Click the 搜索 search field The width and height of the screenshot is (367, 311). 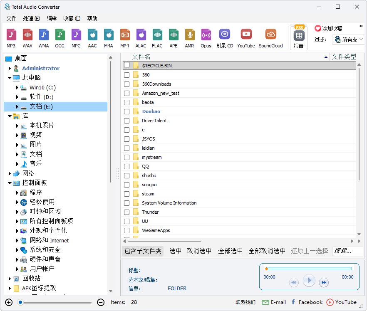pyautogui.click(x=347, y=251)
